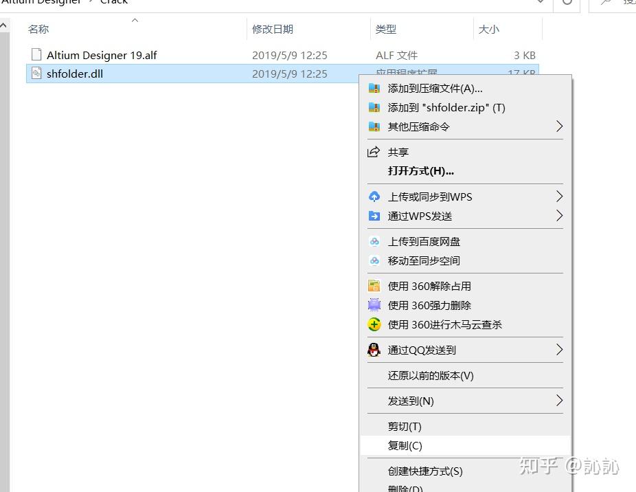Viewport: 636px width, 492px height.
Task: Click the shfolder.dll file icon
Action: 36,74
